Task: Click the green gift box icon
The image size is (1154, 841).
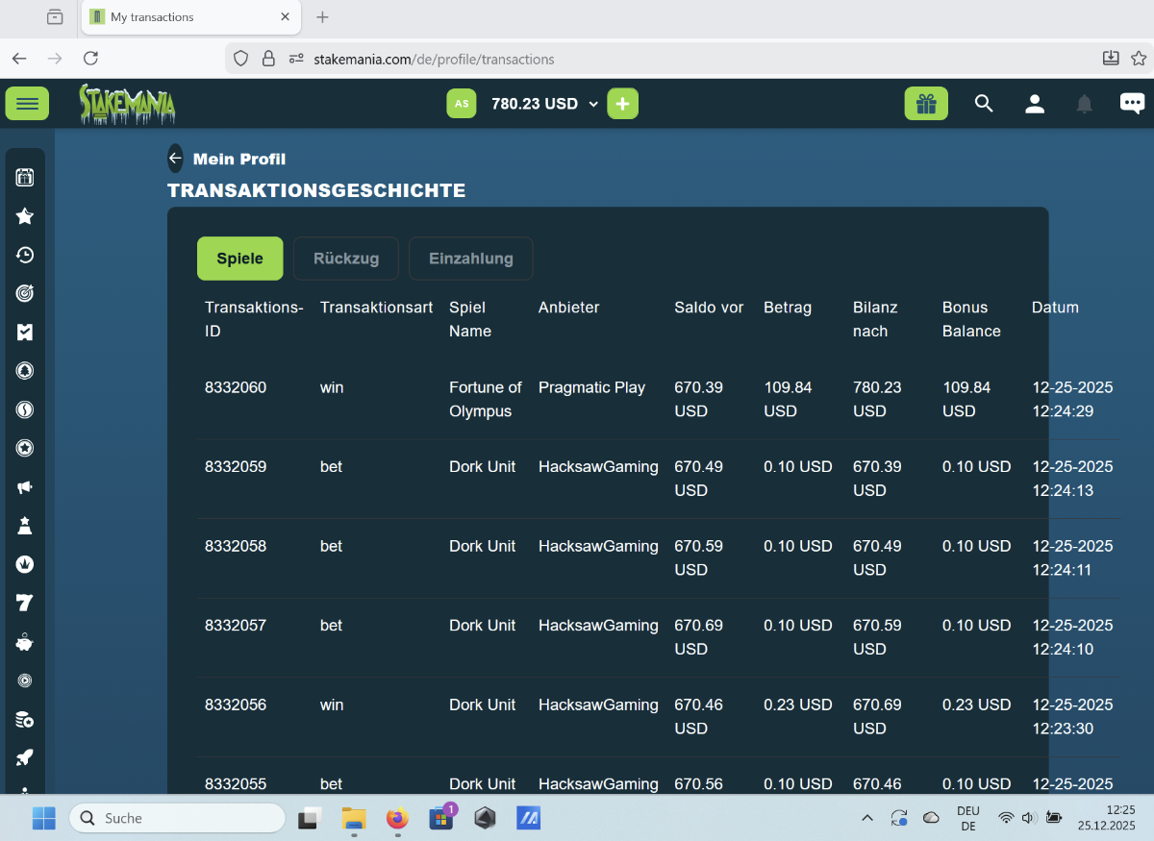Action: coord(925,104)
